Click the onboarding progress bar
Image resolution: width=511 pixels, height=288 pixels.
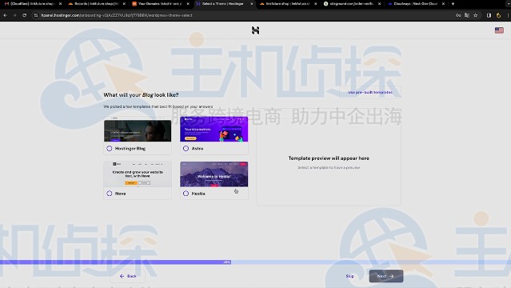[256, 262]
